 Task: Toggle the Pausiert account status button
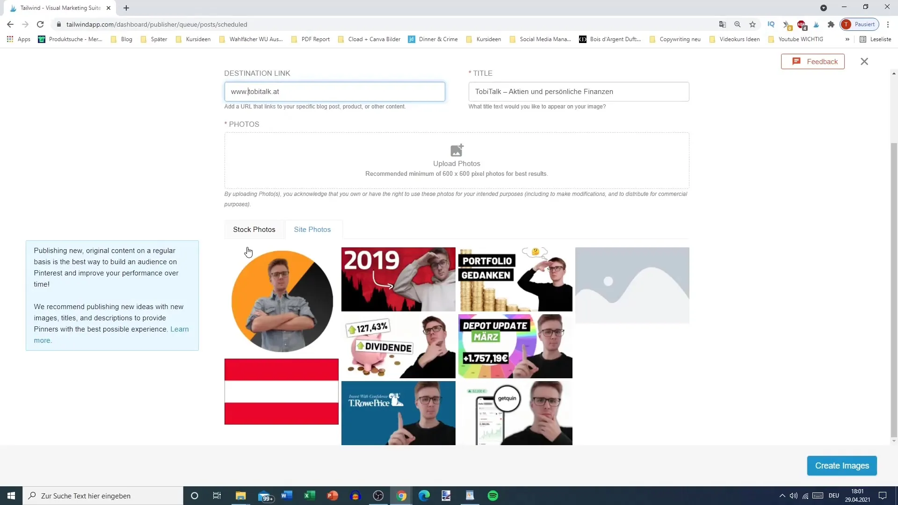click(x=863, y=25)
